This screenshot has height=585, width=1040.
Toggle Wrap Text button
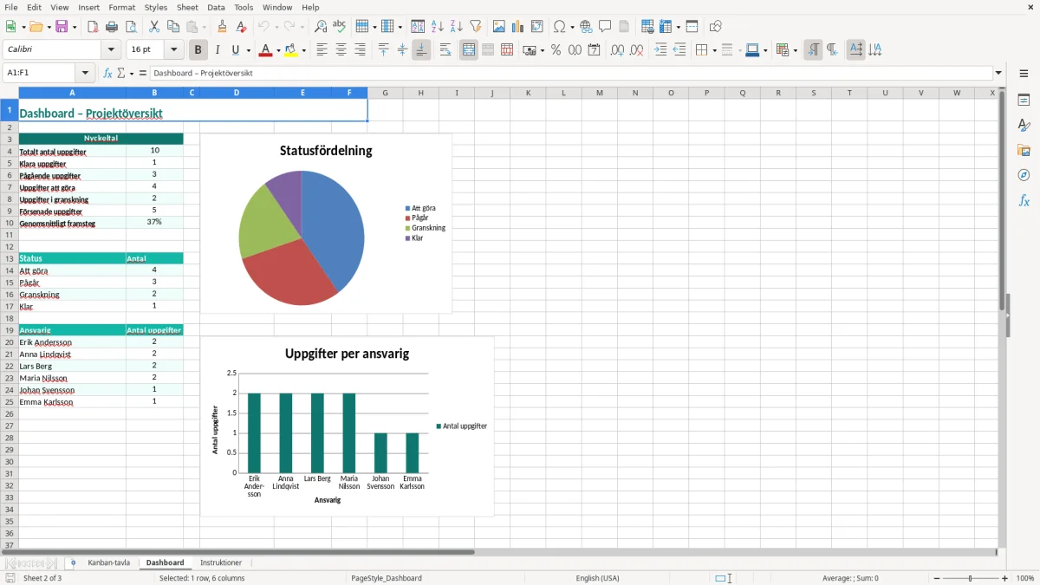pos(445,50)
